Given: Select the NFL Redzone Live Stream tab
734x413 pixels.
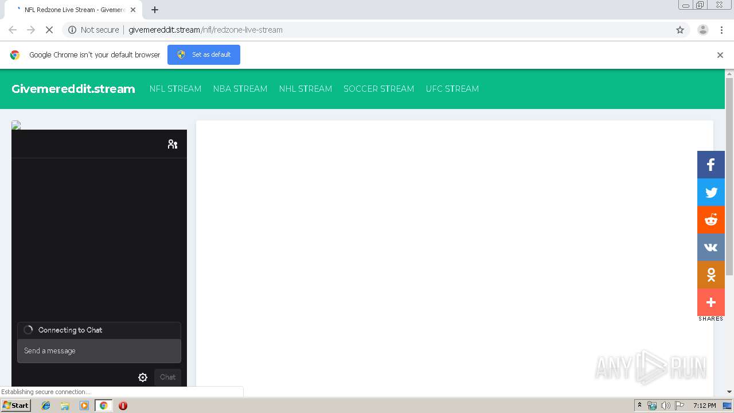Looking at the screenshot, I should coord(74,10).
